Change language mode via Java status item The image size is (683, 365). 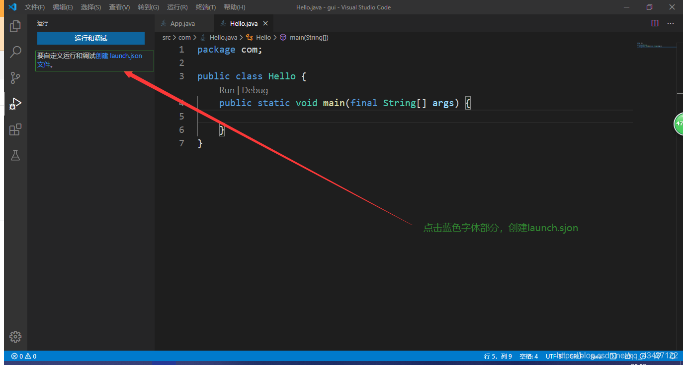pos(596,356)
